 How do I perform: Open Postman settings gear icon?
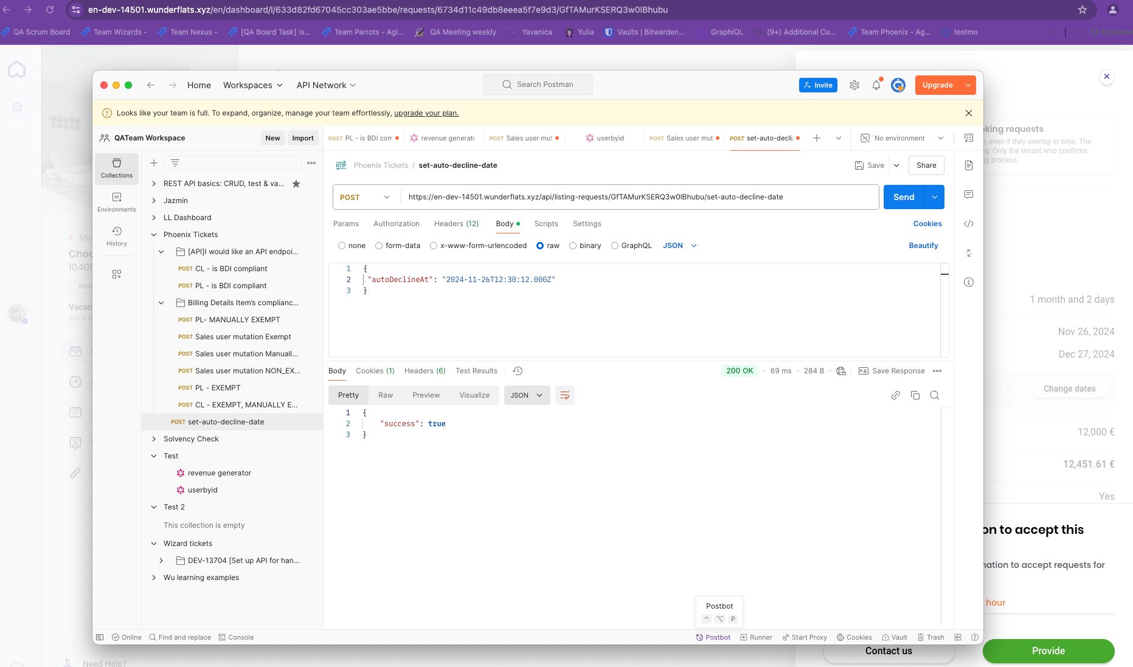[x=854, y=85]
